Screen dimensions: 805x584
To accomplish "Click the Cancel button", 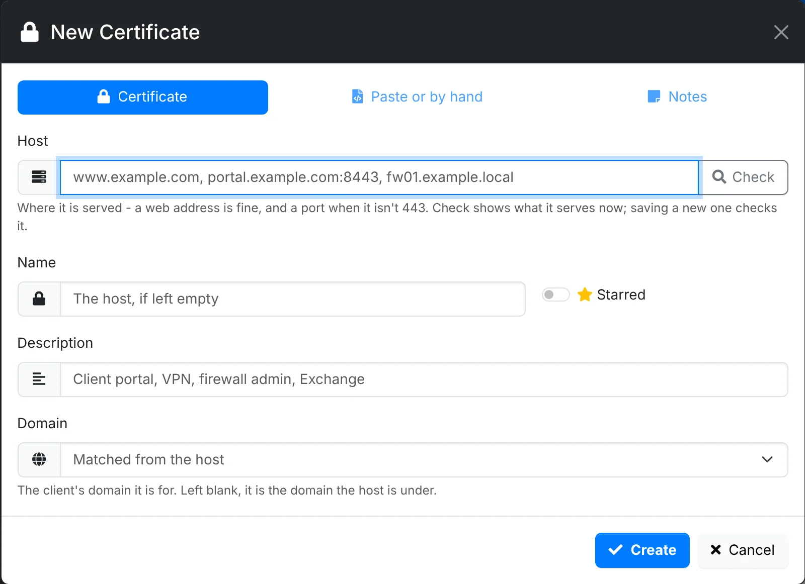I will (743, 550).
